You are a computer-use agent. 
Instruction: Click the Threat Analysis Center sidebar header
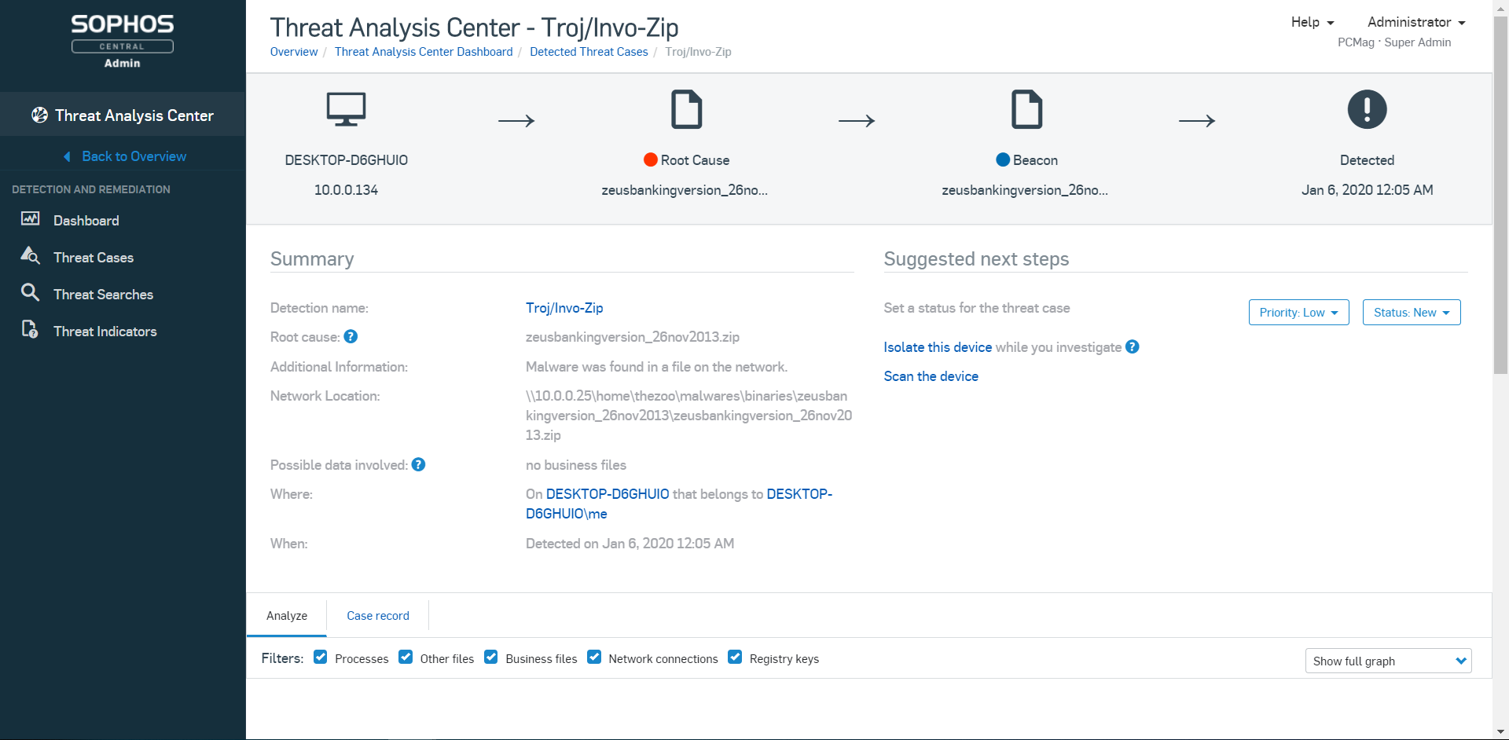click(x=123, y=115)
